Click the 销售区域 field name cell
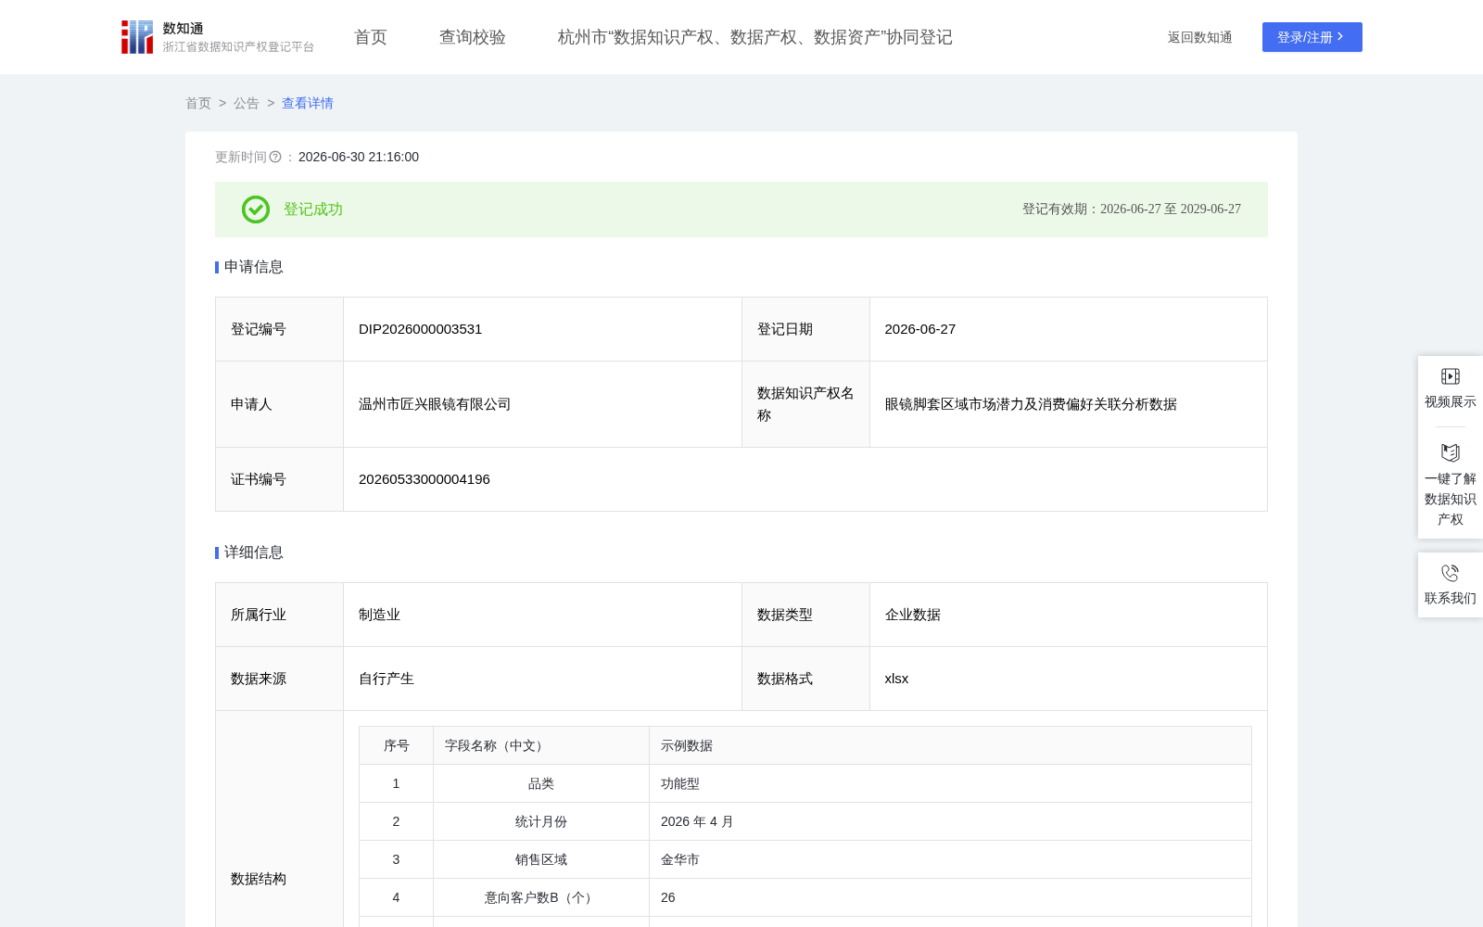Image resolution: width=1483 pixels, height=927 pixels. coord(541,859)
